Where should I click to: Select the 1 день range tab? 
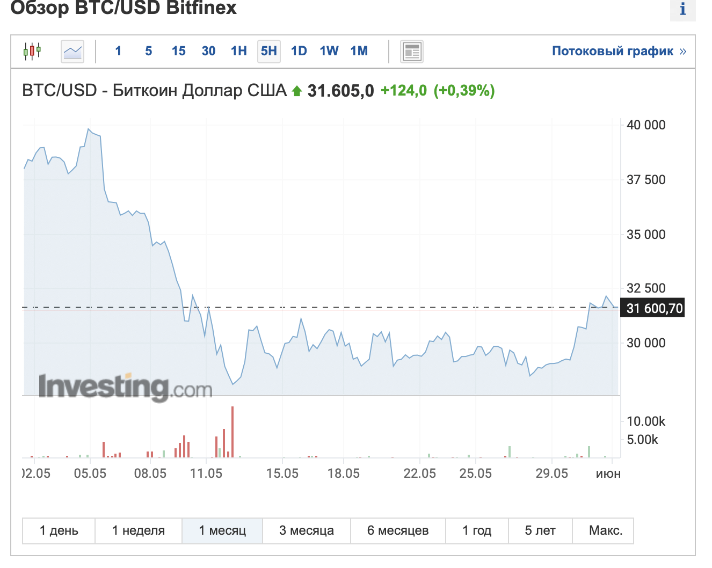[59, 530]
